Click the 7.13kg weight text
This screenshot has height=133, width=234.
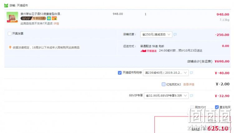point(224,20)
